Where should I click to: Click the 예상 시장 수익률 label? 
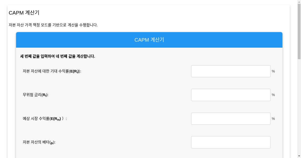[44, 119]
